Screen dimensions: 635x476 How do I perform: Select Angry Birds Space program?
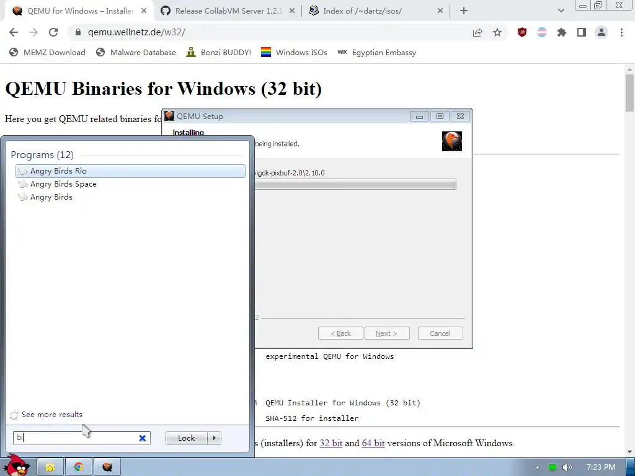[130, 183]
